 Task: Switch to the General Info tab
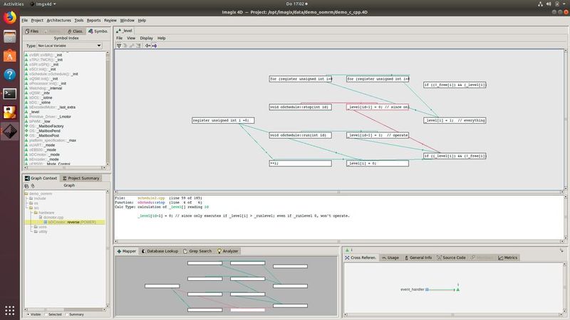pos(418,257)
